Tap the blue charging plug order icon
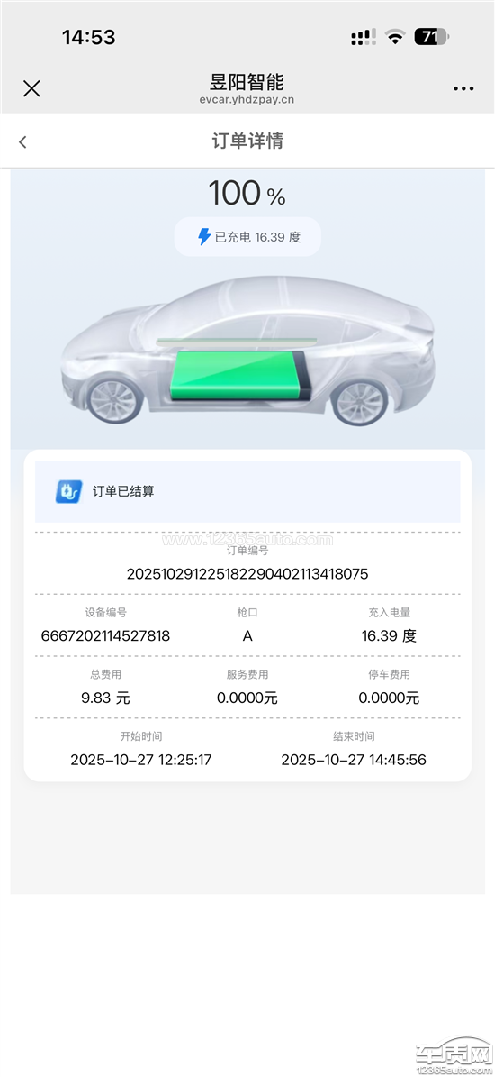 pyautogui.click(x=68, y=491)
